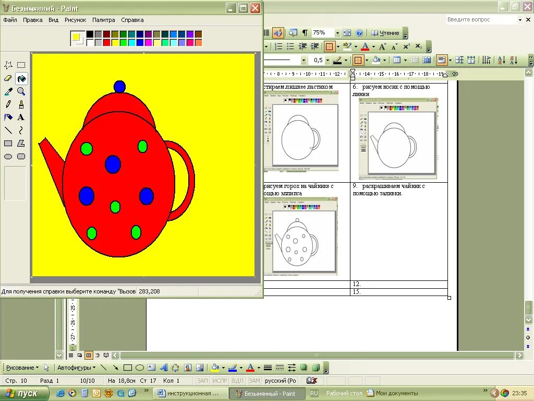Screen dimensions: 534x401
Task: Toggle the Drawing toolbar button in Word
Action: 278,33
